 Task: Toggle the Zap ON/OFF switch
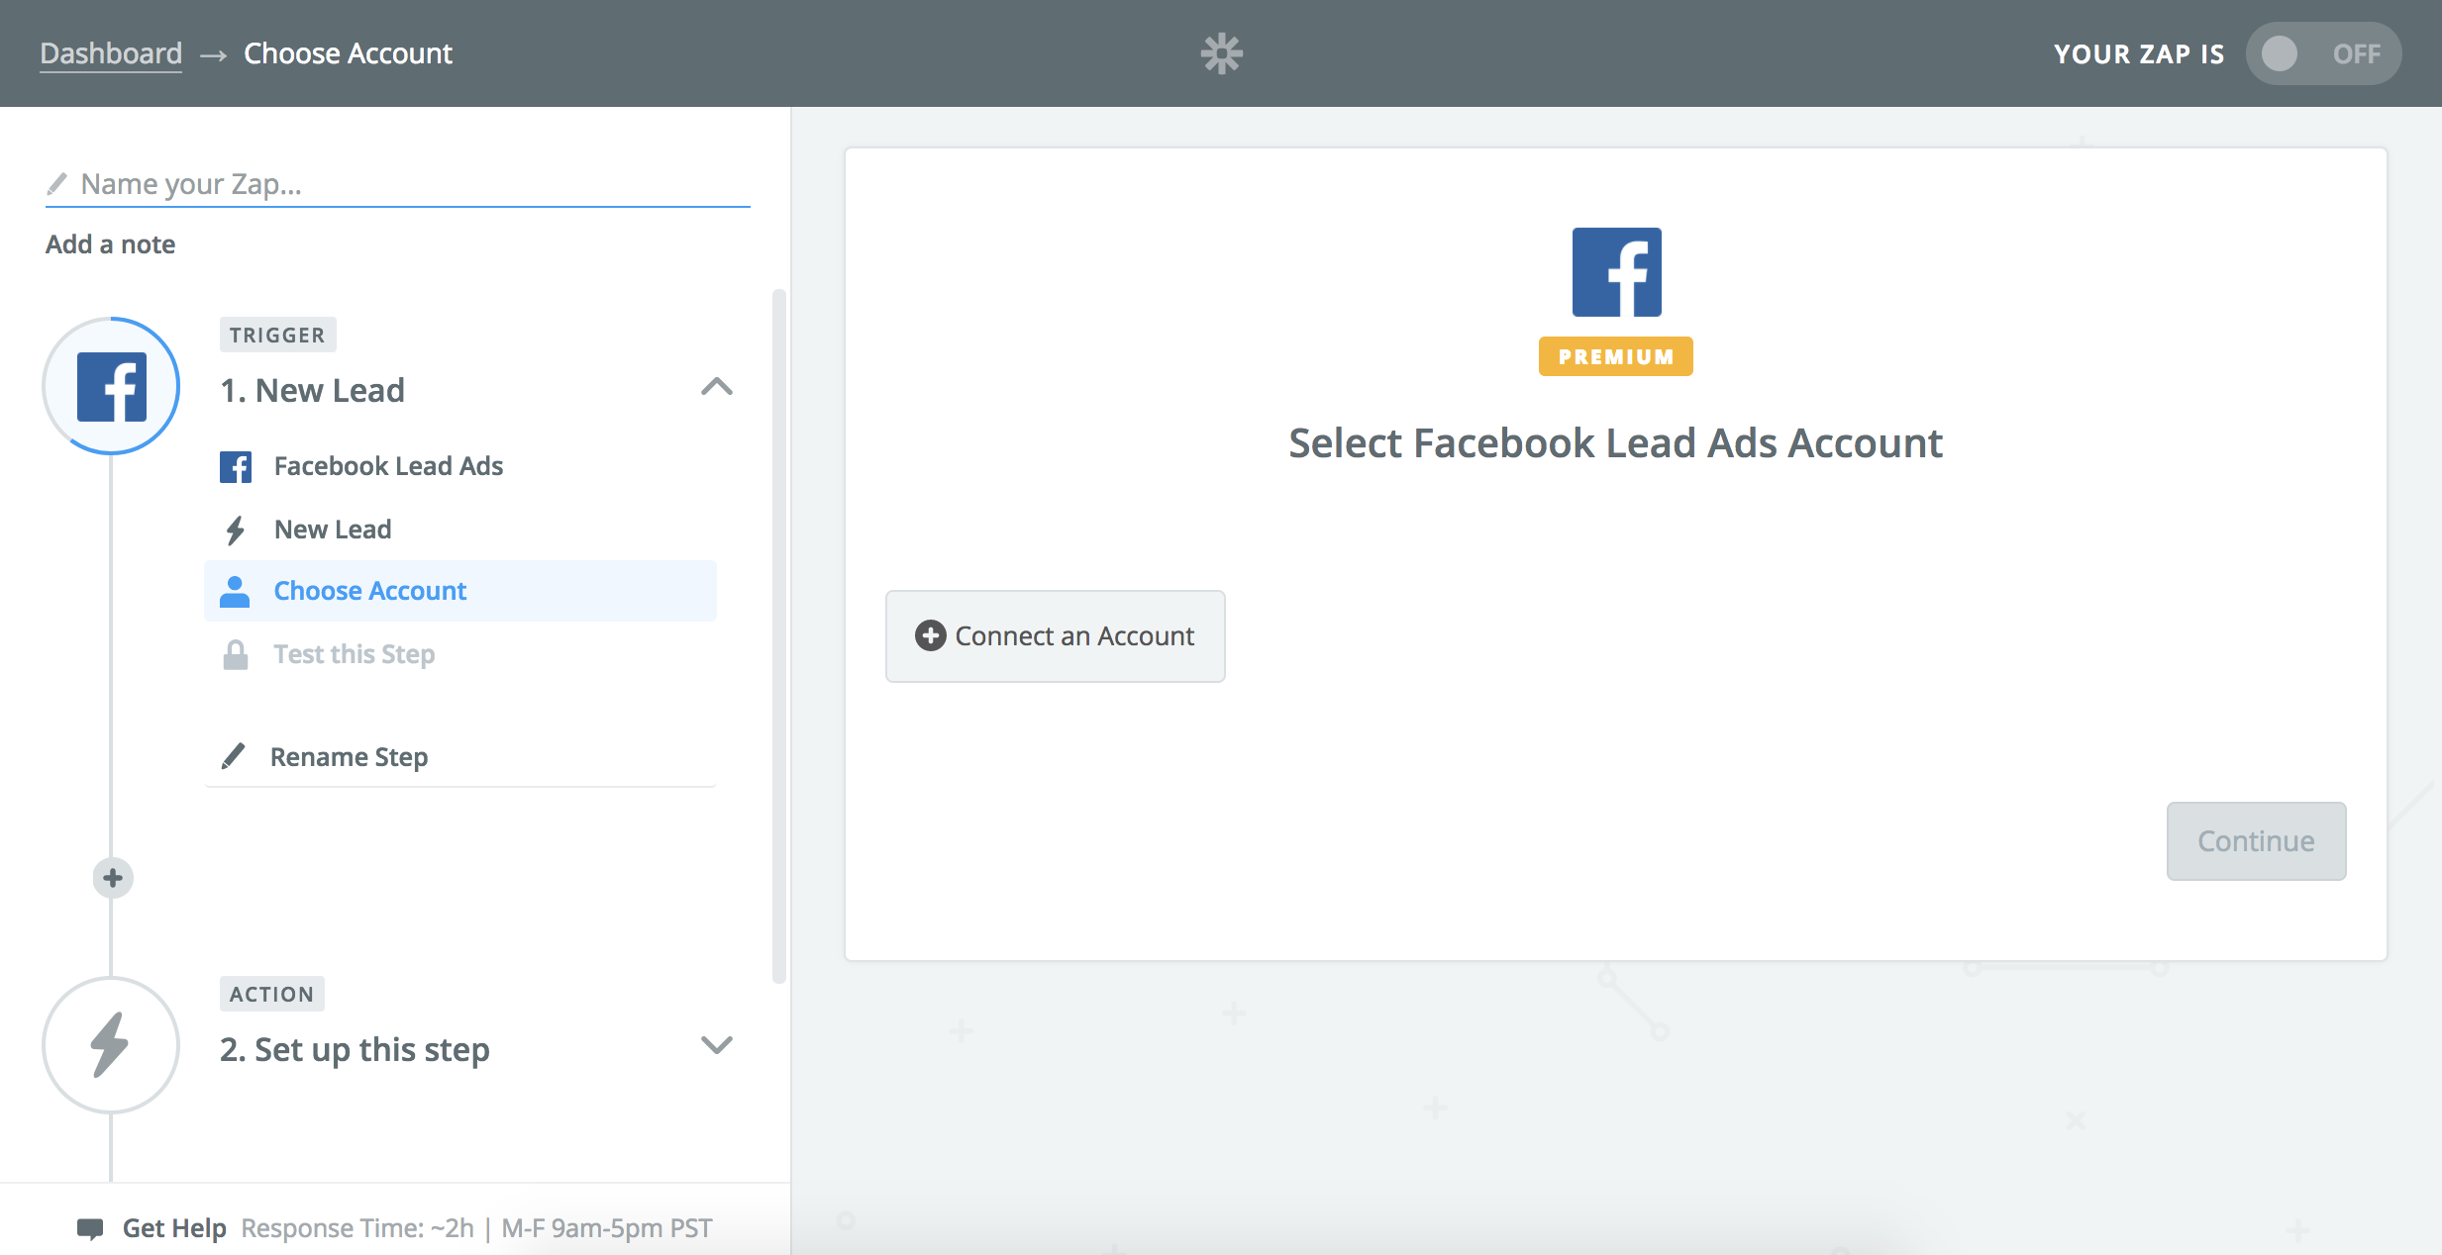(2323, 53)
